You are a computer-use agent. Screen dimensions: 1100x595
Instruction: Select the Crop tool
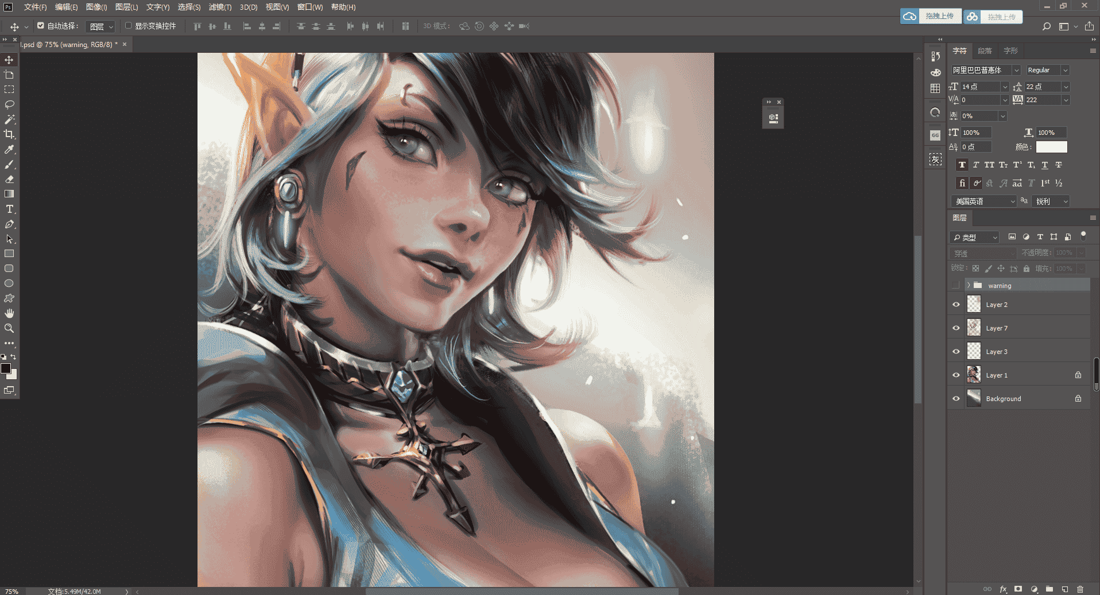point(9,134)
